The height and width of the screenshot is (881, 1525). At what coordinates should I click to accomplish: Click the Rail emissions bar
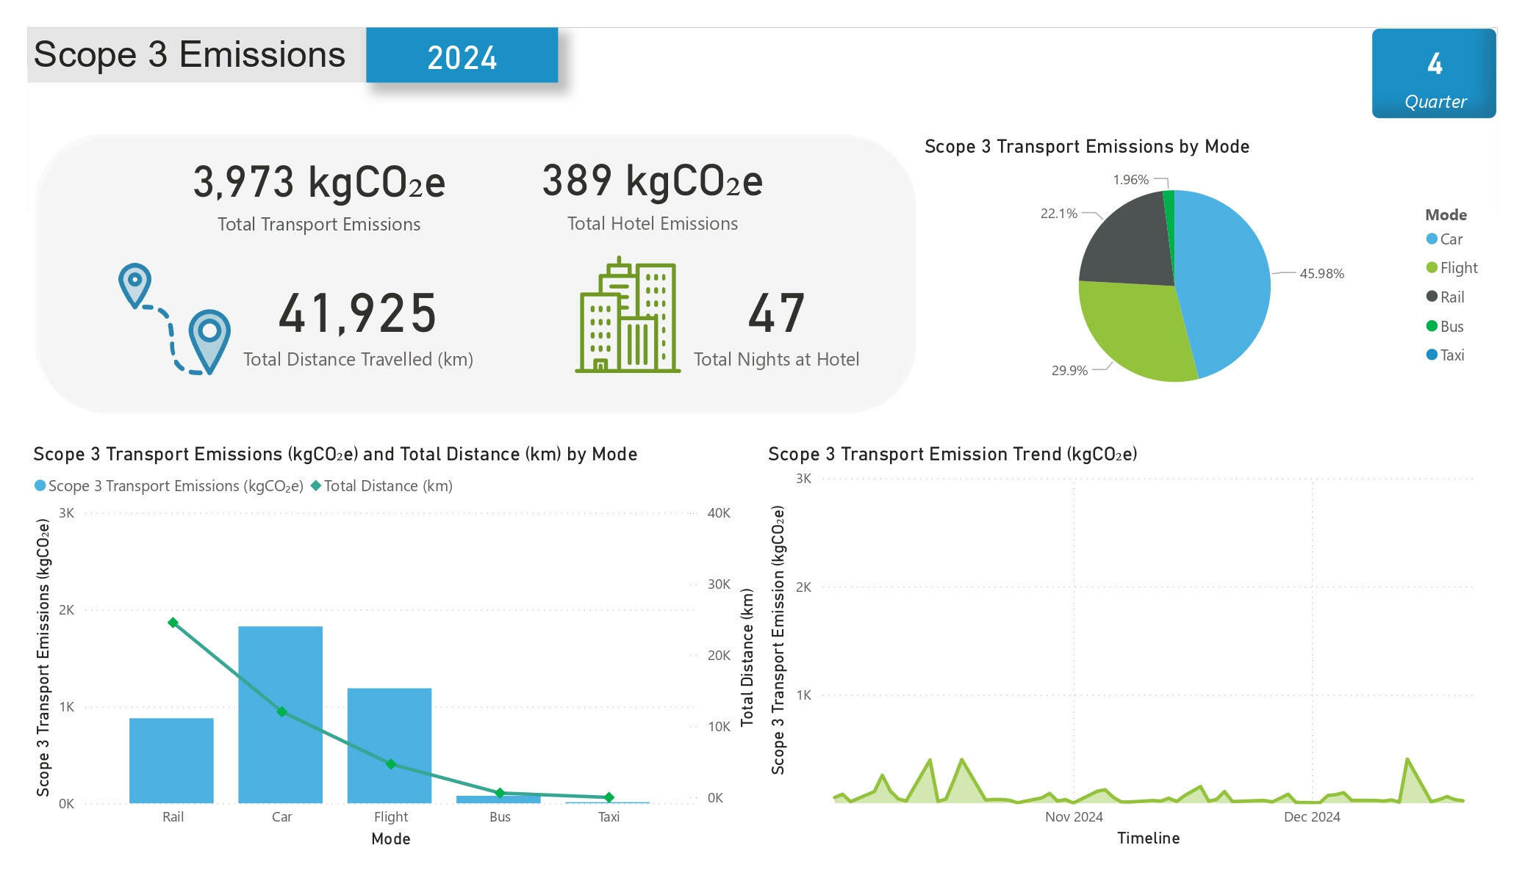coord(171,760)
